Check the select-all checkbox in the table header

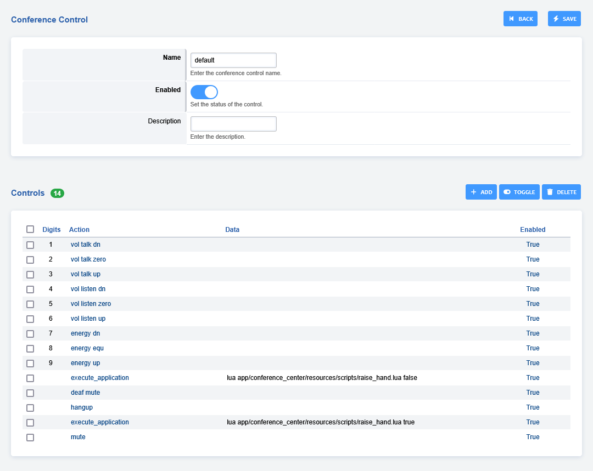(30, 229)
